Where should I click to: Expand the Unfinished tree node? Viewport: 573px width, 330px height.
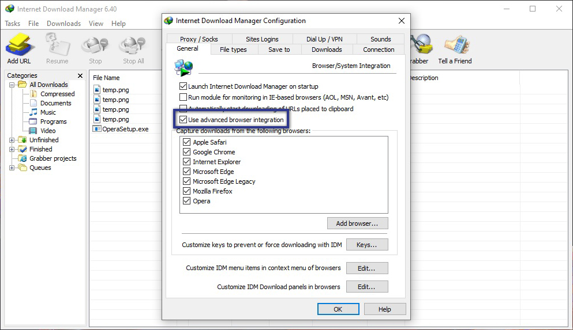pyautogui.click(x=12, y=140)
